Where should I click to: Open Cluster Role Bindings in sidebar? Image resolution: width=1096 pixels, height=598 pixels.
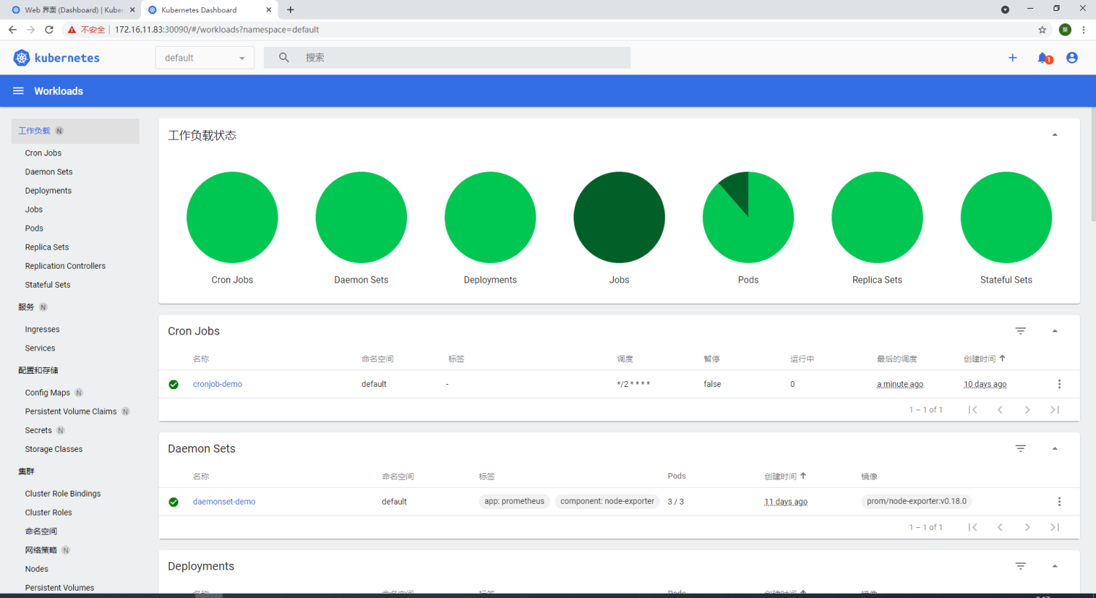click(x=63, y=494)
